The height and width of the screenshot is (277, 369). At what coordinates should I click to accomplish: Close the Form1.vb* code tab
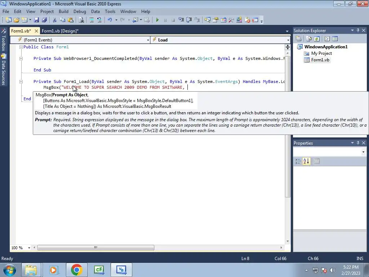pos(36,31)
